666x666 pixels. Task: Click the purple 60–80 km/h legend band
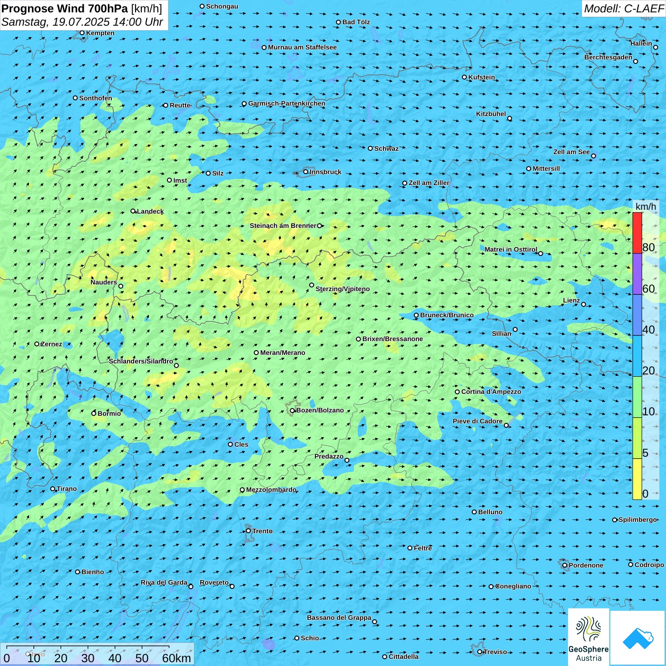click(x=637, y=274)
